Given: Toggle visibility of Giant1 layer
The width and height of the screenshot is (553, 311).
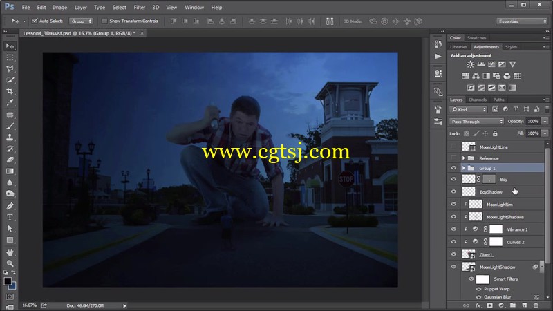Looking at the screenshot, I should (453, 254).
